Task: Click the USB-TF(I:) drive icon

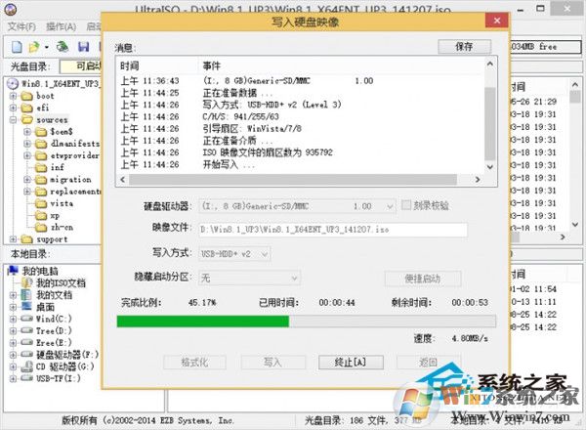Action: (27, 378)
